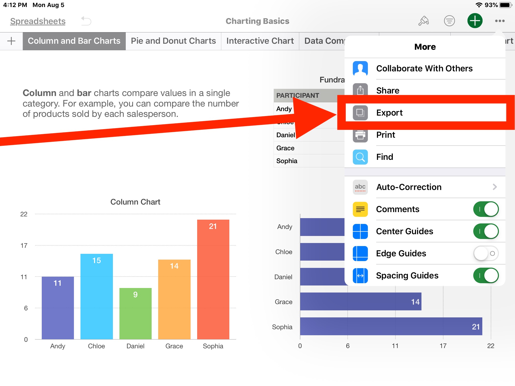Add a new sheet with the plus tab
Viewport: 515px width, 386px height.
(x=11, y=41)
